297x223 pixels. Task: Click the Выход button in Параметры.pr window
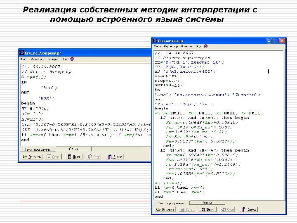tap(249, 209)
